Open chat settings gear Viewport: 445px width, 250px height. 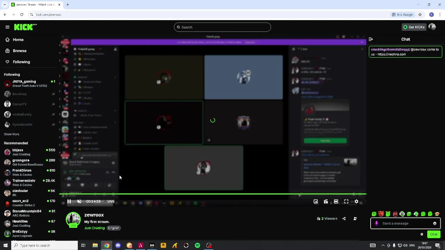pos(422,234)
